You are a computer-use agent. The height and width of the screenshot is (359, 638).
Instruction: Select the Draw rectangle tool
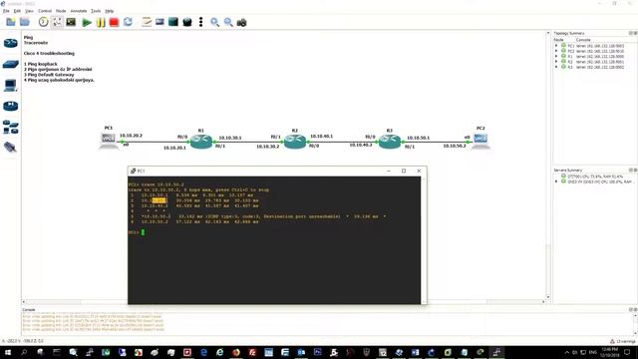coord(173,22)
